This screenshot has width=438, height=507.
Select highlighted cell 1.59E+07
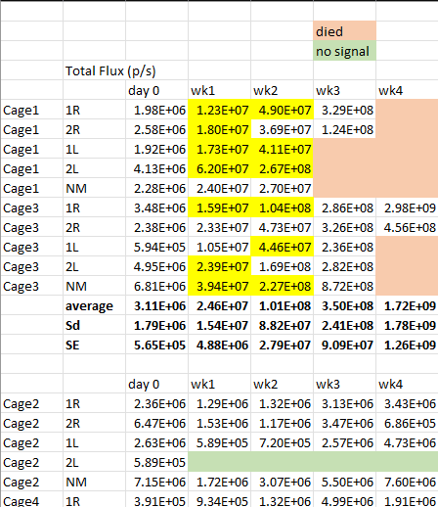219,207
